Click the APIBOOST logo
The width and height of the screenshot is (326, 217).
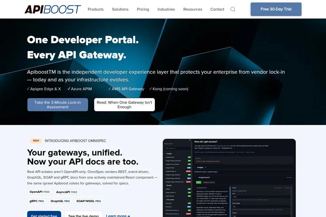click(53, 9)
